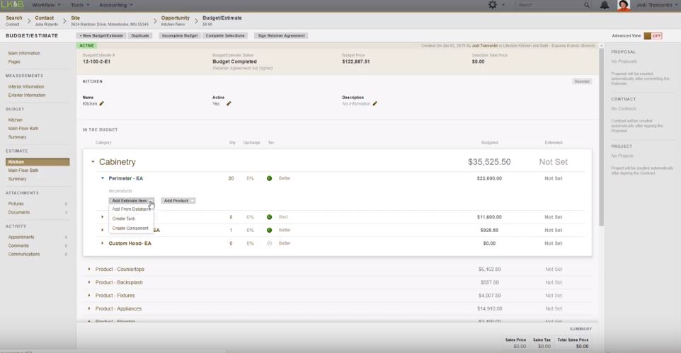Select Create Task from dropdown menu
The height and width of the screenshot is (353, 681).
coord(123,219)
